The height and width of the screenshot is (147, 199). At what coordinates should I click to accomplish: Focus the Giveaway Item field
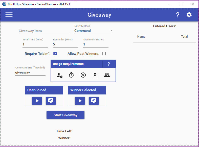click(44, 31)
